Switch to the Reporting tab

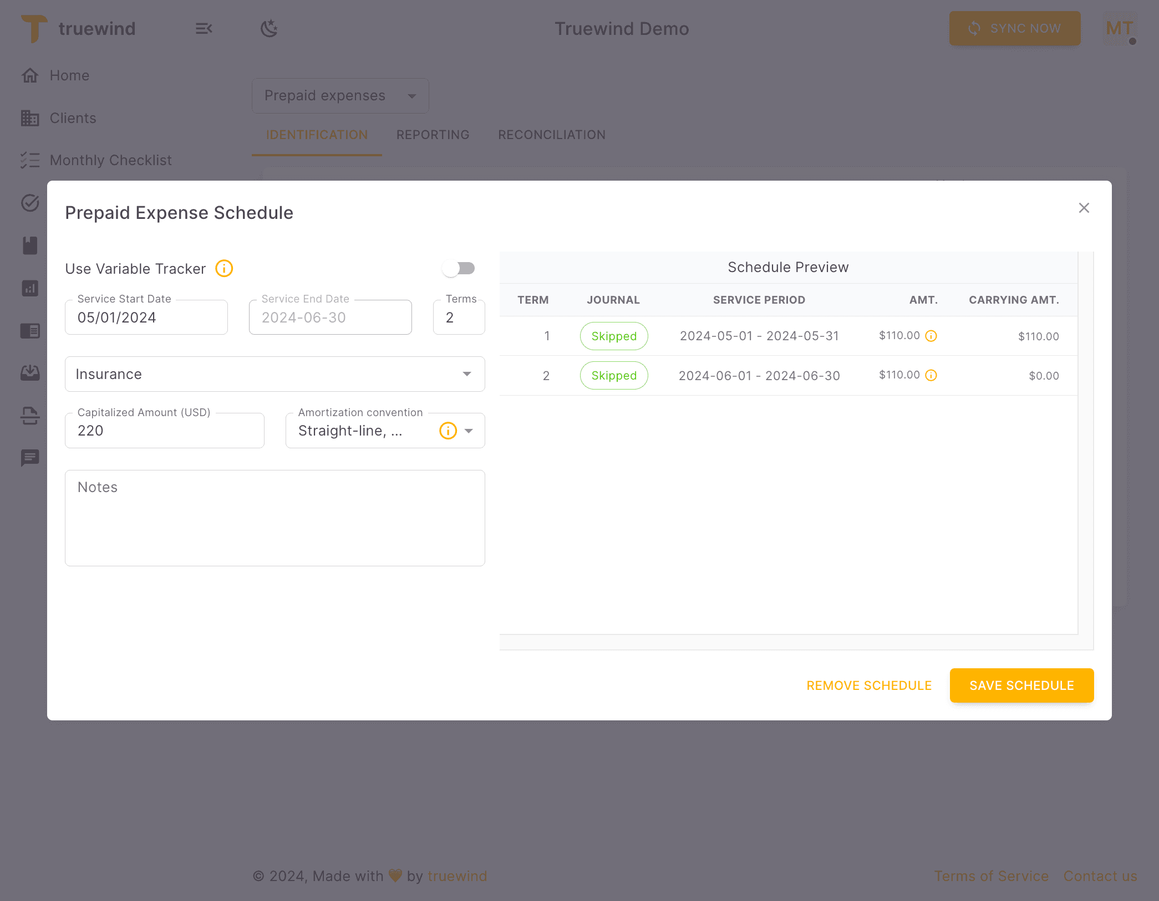[x=432, y=135]
